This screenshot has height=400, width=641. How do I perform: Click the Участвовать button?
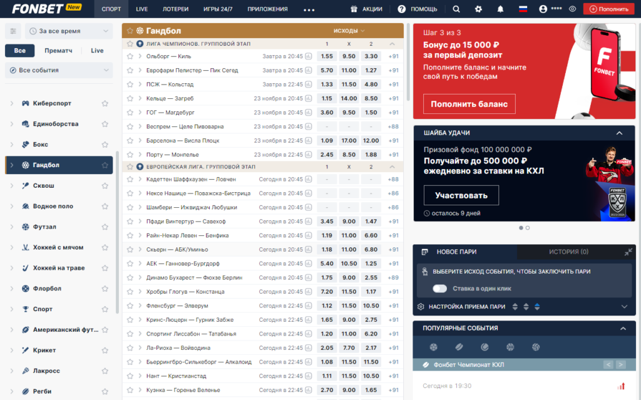(461, 195)
